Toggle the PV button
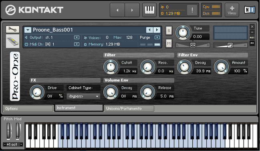 (252, 43)
